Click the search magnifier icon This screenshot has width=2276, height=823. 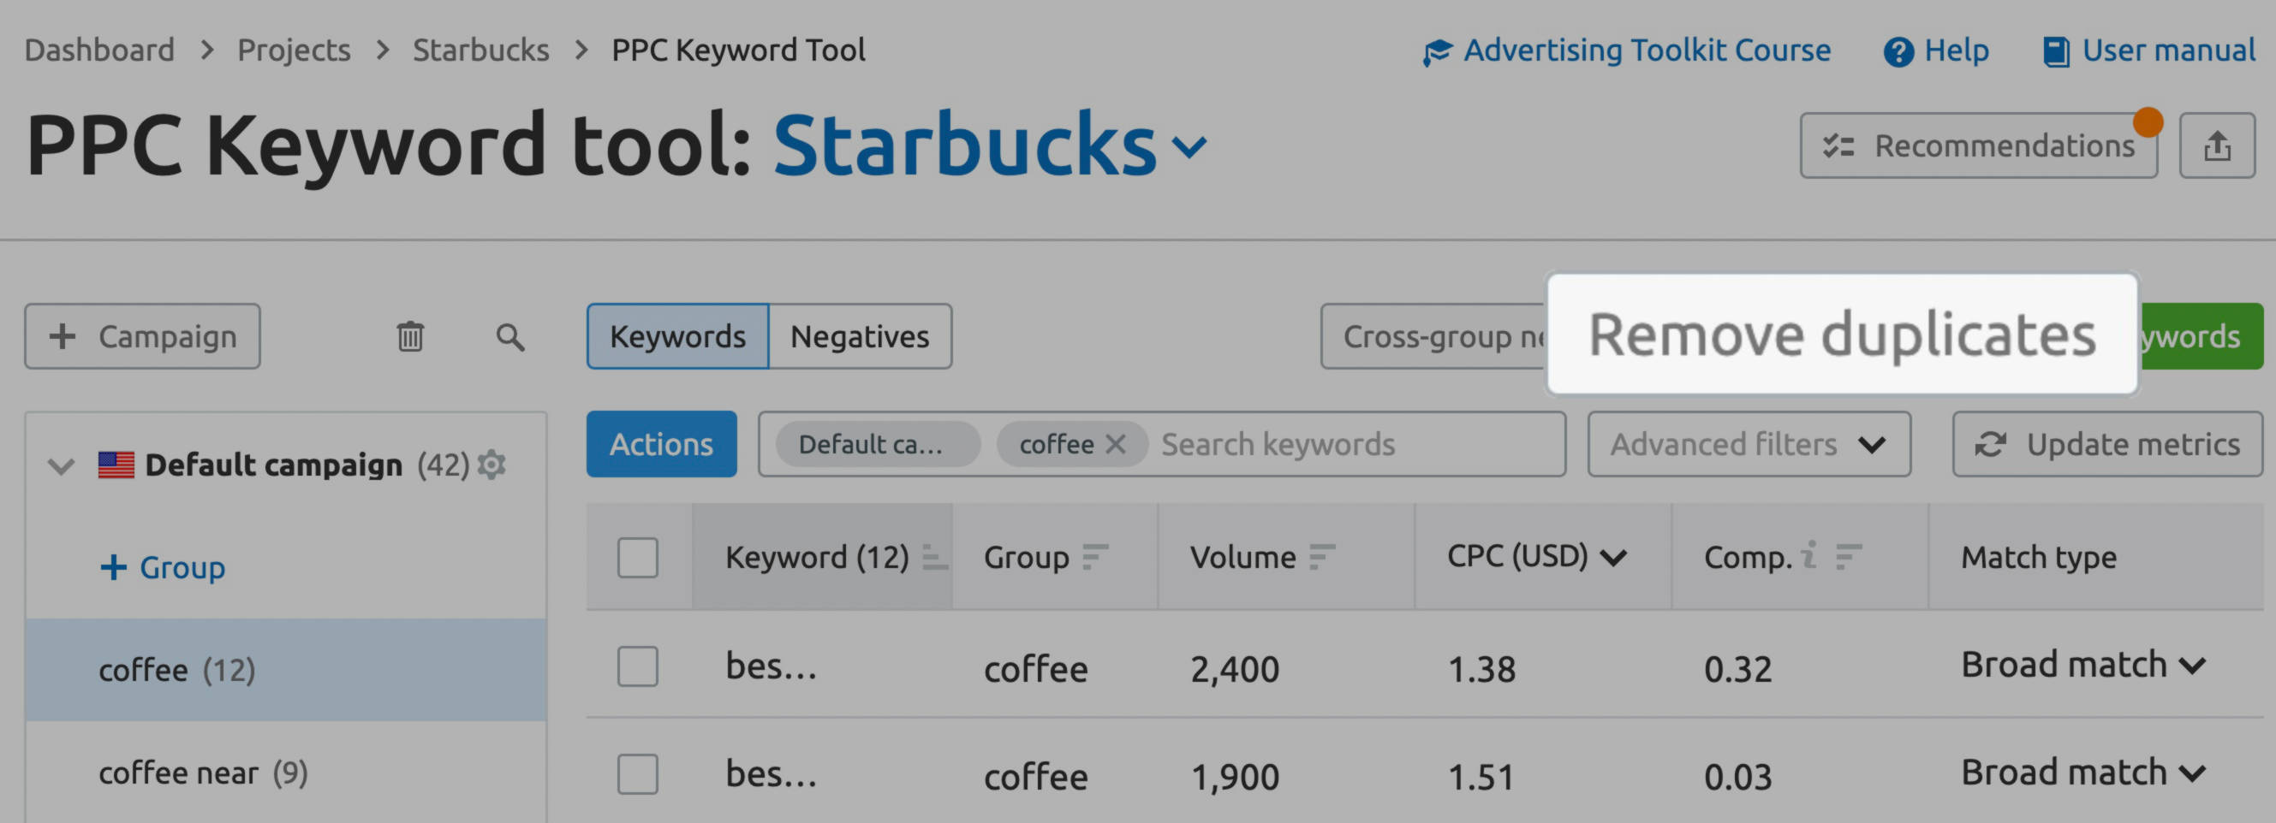point(509,335)
